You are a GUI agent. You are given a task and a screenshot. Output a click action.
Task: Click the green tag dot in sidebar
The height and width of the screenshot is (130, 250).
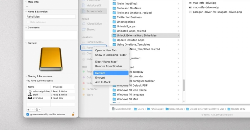83,71
